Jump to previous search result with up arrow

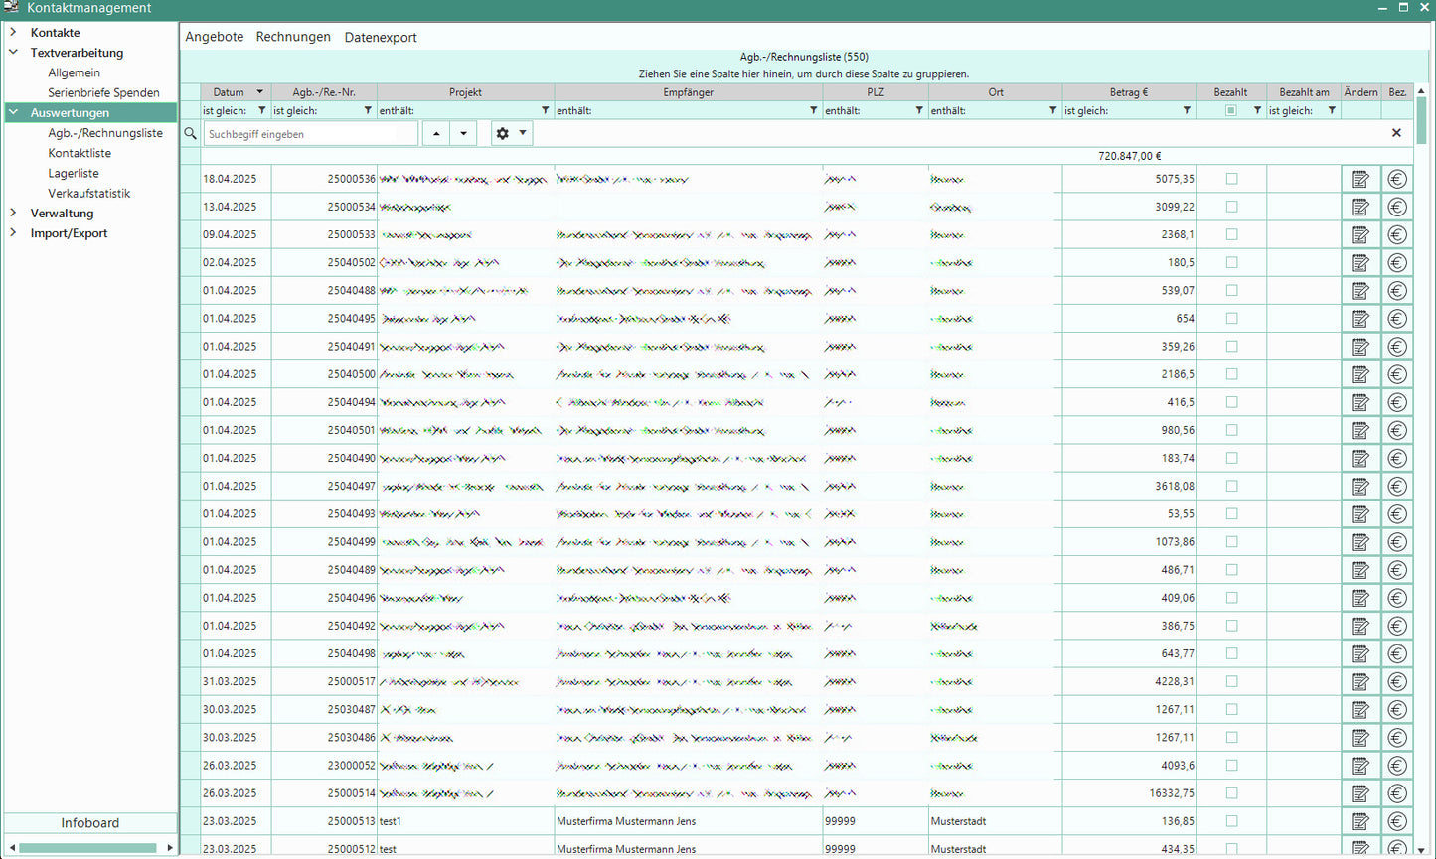(435, 133)
